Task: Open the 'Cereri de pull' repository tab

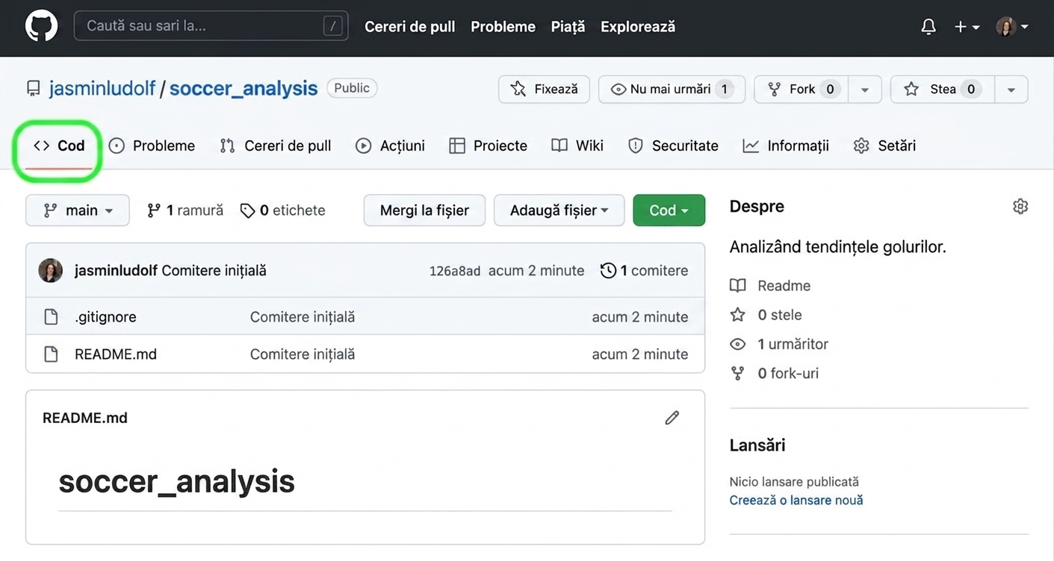Action: point(276,146)
